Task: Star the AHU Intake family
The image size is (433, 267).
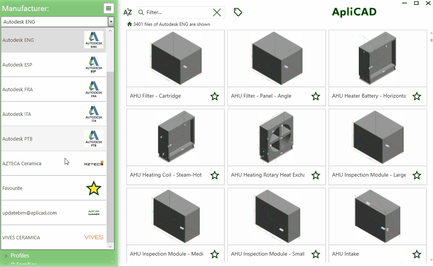Action: point(417,254)
